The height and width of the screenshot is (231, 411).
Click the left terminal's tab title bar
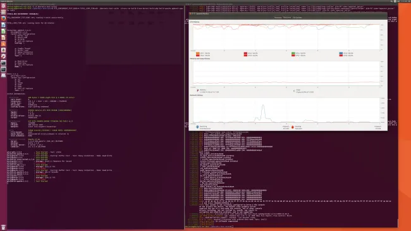(x=95, y=4)
